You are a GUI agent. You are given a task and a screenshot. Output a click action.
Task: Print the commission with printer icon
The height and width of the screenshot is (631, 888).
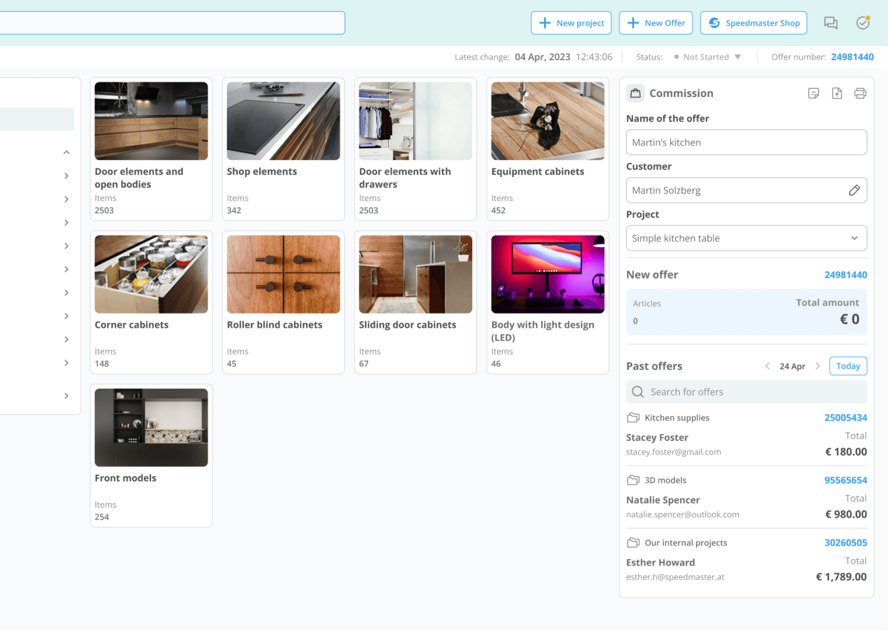click(x=860, y=93)
